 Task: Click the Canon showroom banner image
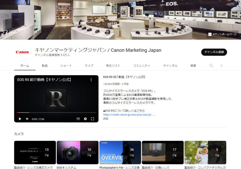(x=120, y=20)
